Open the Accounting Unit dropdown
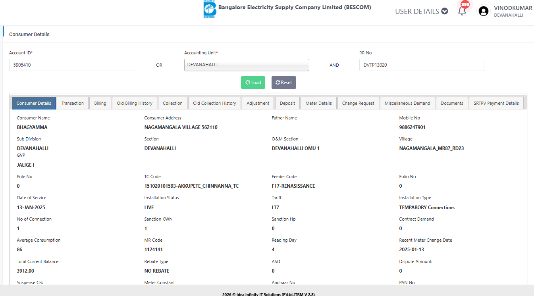The image size is (534, 296). [x=246, y=65]
